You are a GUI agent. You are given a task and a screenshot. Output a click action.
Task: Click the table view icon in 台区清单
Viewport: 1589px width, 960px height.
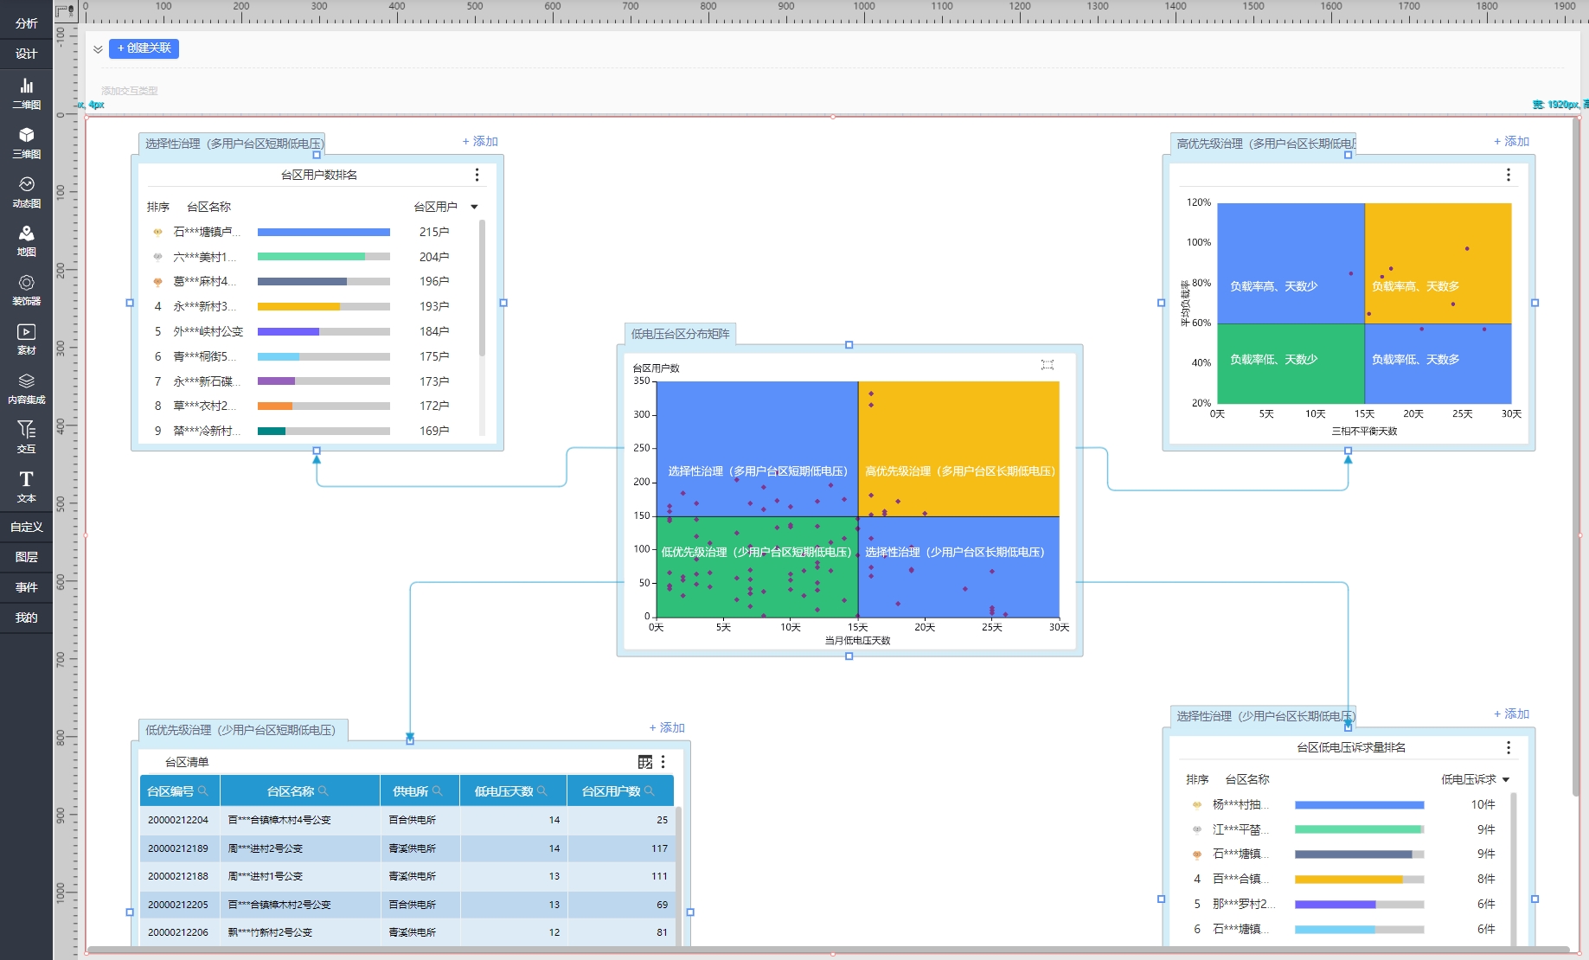(x=644, y=762)
